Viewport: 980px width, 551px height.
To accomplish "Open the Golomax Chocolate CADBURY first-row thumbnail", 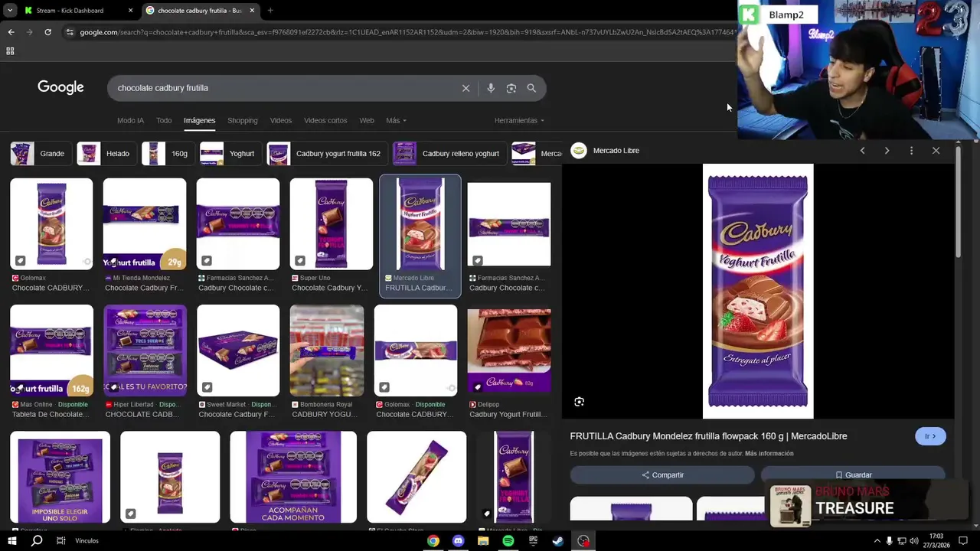I will click(x=51, y=224).
